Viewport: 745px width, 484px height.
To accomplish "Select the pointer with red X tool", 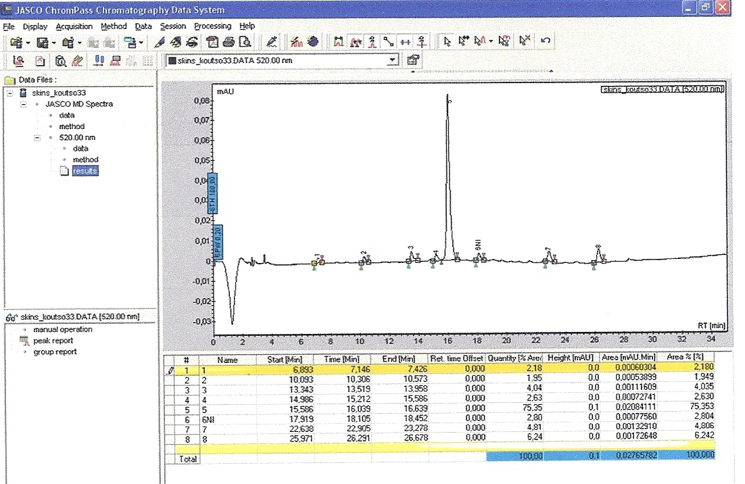I will pos(525,41).
